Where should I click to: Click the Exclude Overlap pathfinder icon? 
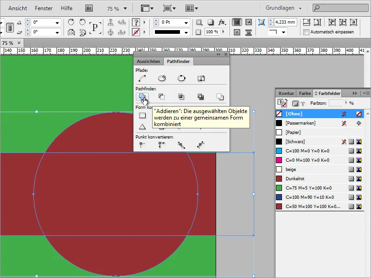[201, 96]
